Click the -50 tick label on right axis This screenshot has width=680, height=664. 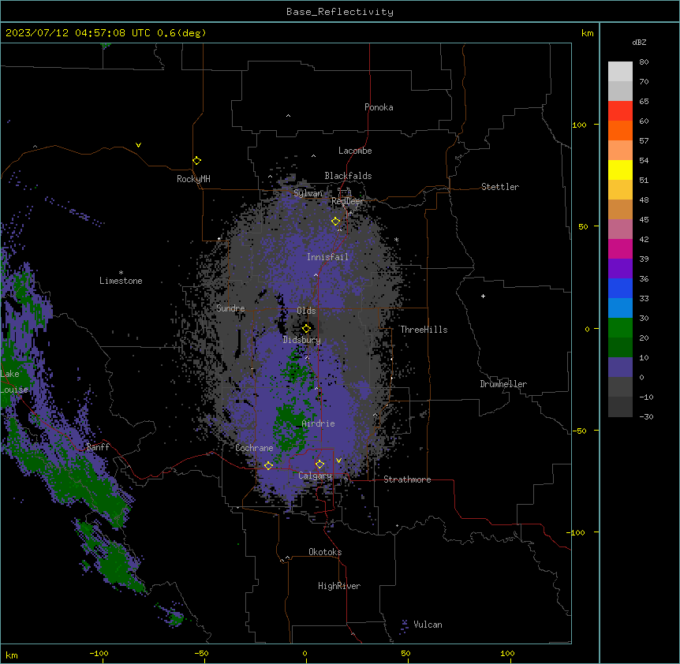pos(579,431)
